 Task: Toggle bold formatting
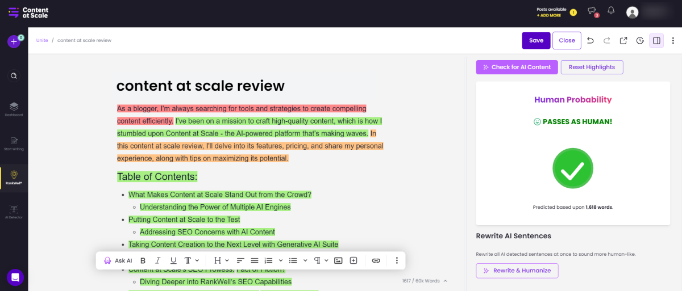click(x=143, y=260)
